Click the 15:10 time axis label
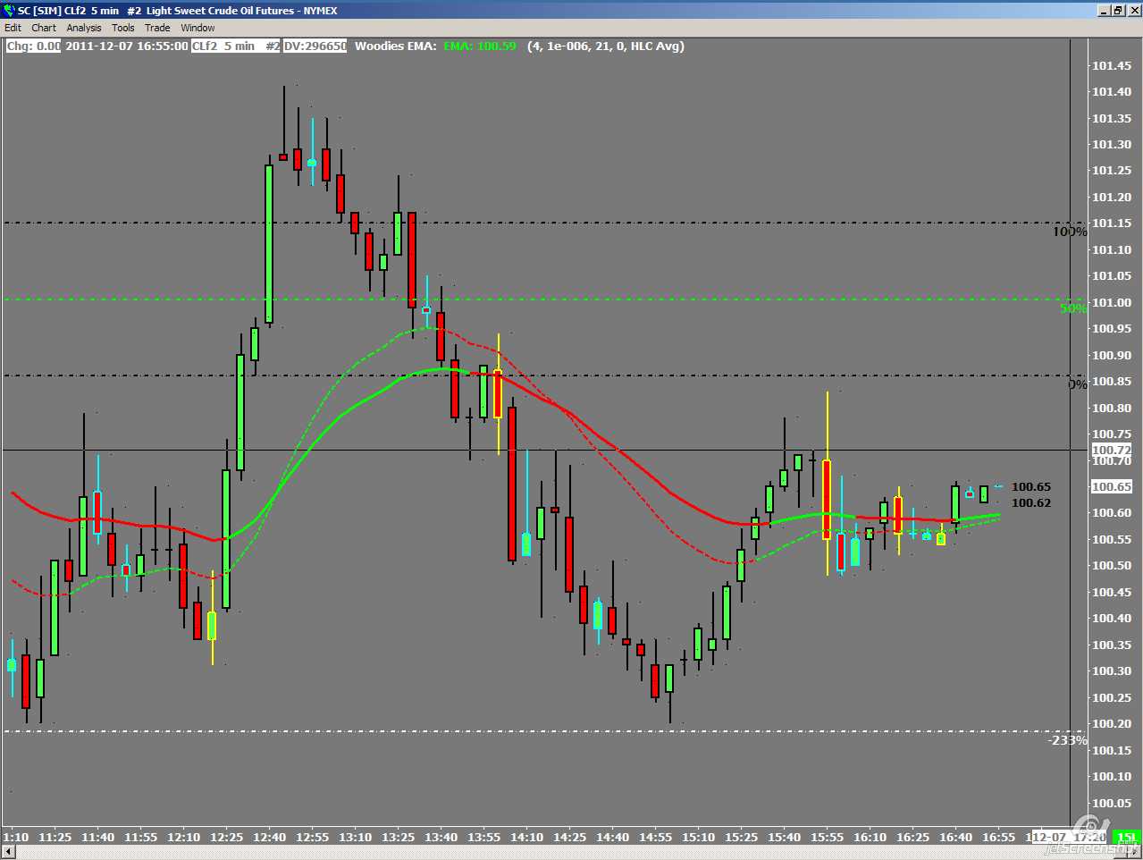This screenshot has width=1143, height=860. point(698,838)
